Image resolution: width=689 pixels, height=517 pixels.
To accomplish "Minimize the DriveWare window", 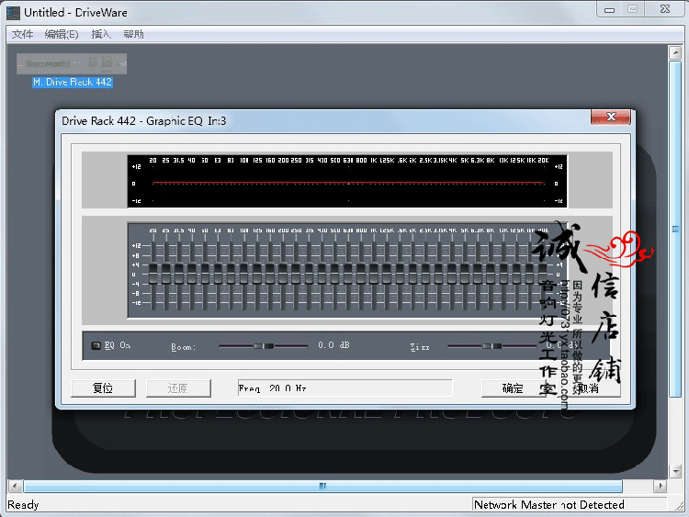I will pos(609,10).
